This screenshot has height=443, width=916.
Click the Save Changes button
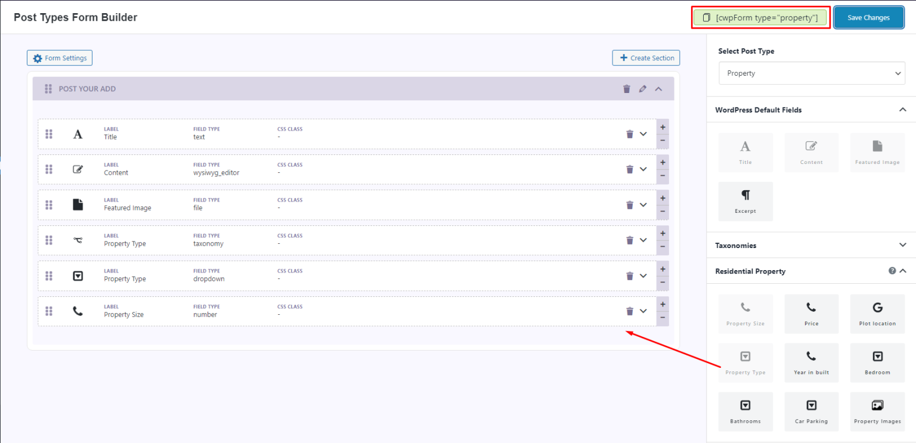point(868,17)
